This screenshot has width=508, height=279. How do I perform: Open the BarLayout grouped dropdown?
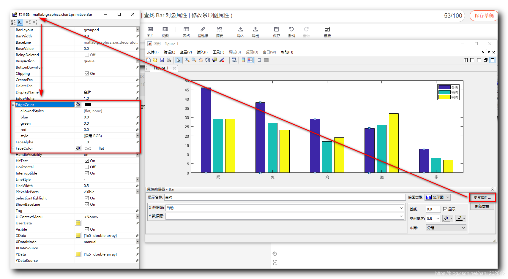[x=138, y=30]
